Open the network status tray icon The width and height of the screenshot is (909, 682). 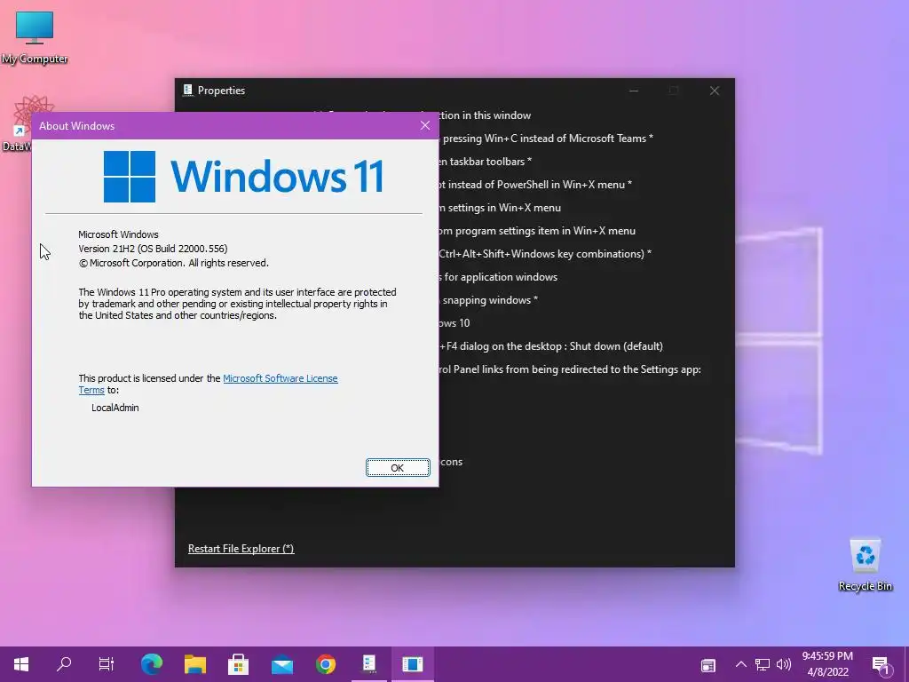763,664
